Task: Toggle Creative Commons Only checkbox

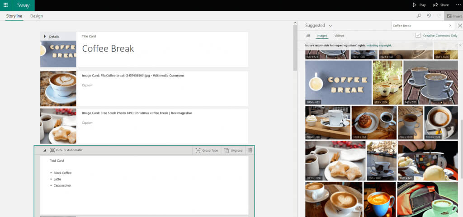Action: click(418, 35)
